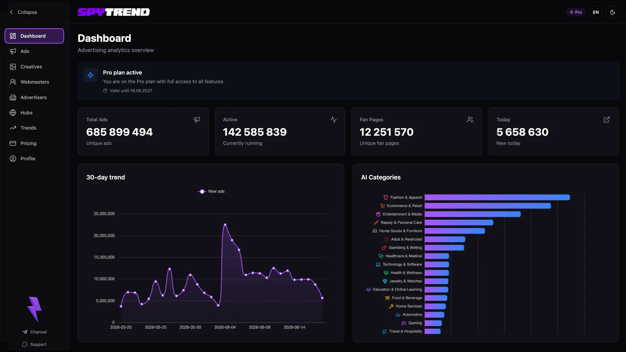
Task: Click the Profile user icon in sidebar
Action: coord(13,158)
